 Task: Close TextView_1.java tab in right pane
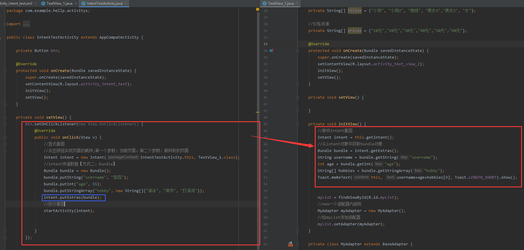point(297,3)
